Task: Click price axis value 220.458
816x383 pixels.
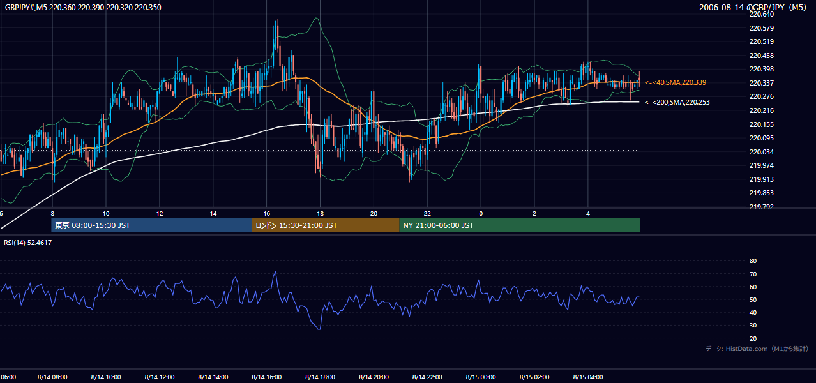Action: click(x=761, y=56)
